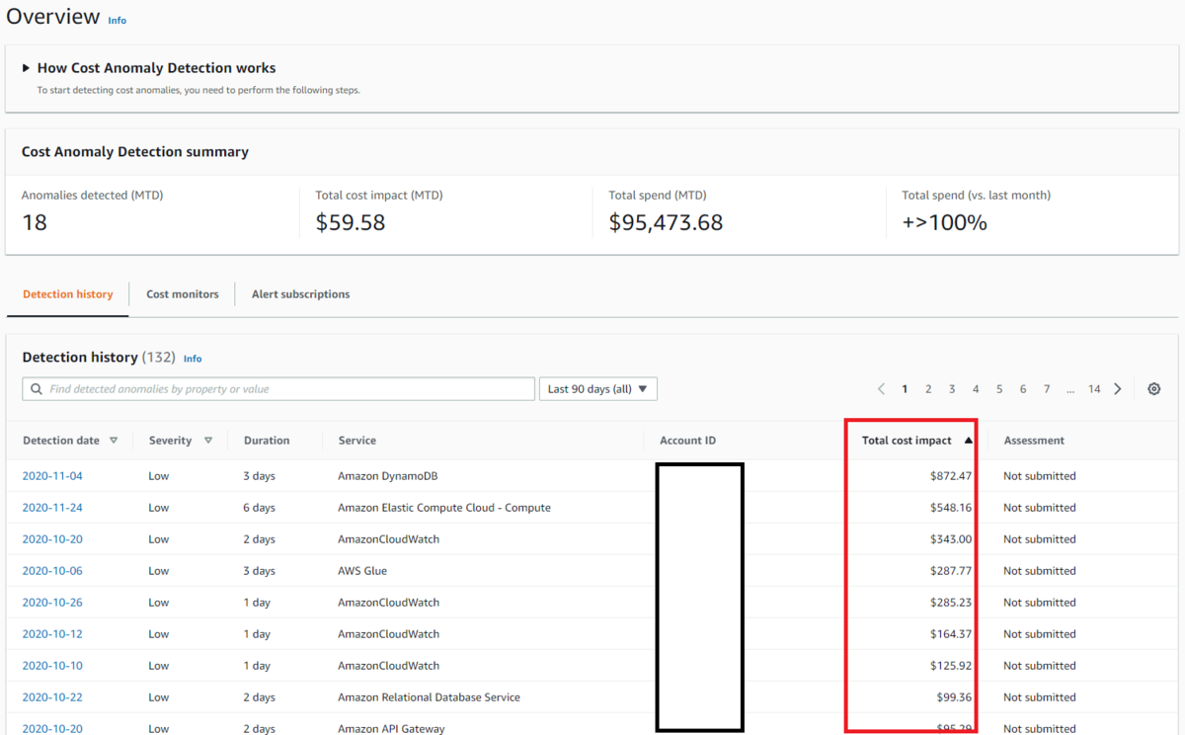This screenshot has height=735, width=1185.
Task: Click the Duration column header
Action: pos(267,441)
